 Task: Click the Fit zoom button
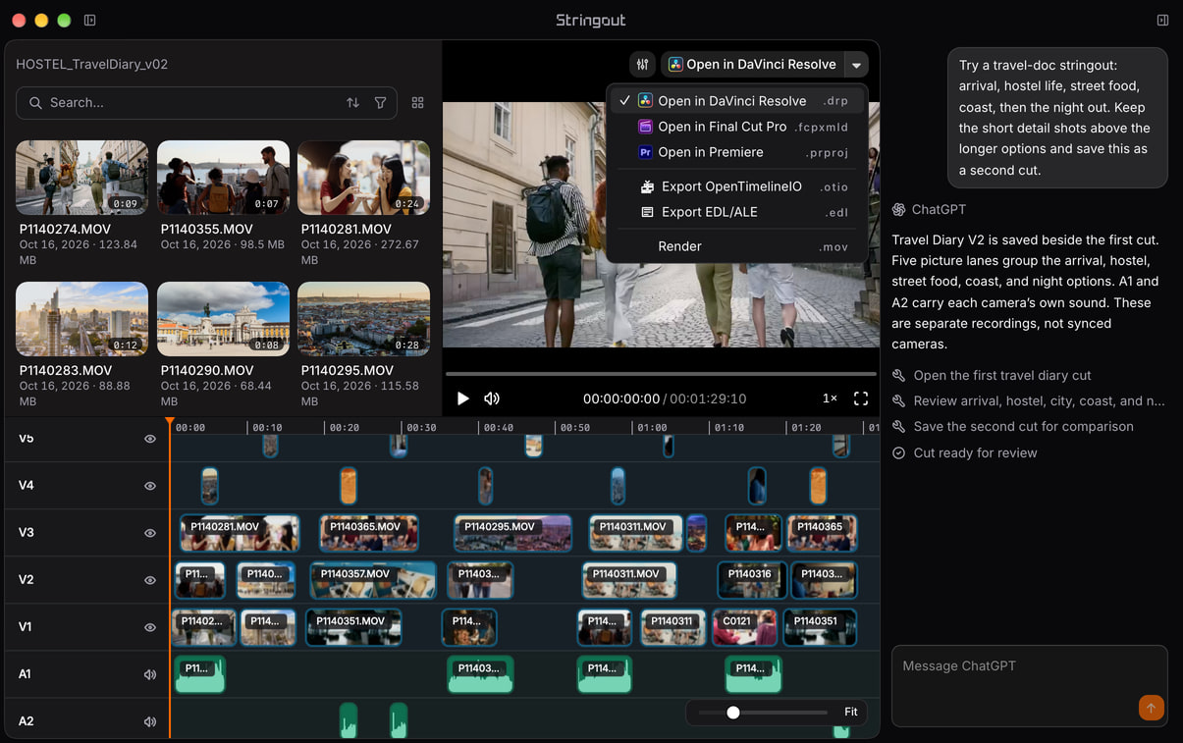point(851,712)
